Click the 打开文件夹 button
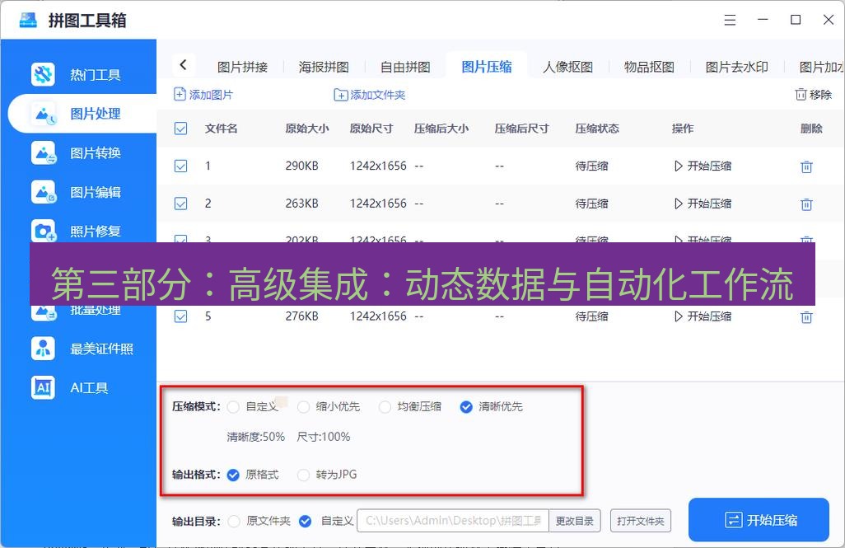This screenshot has width=845, height=548. coord(641,521)
